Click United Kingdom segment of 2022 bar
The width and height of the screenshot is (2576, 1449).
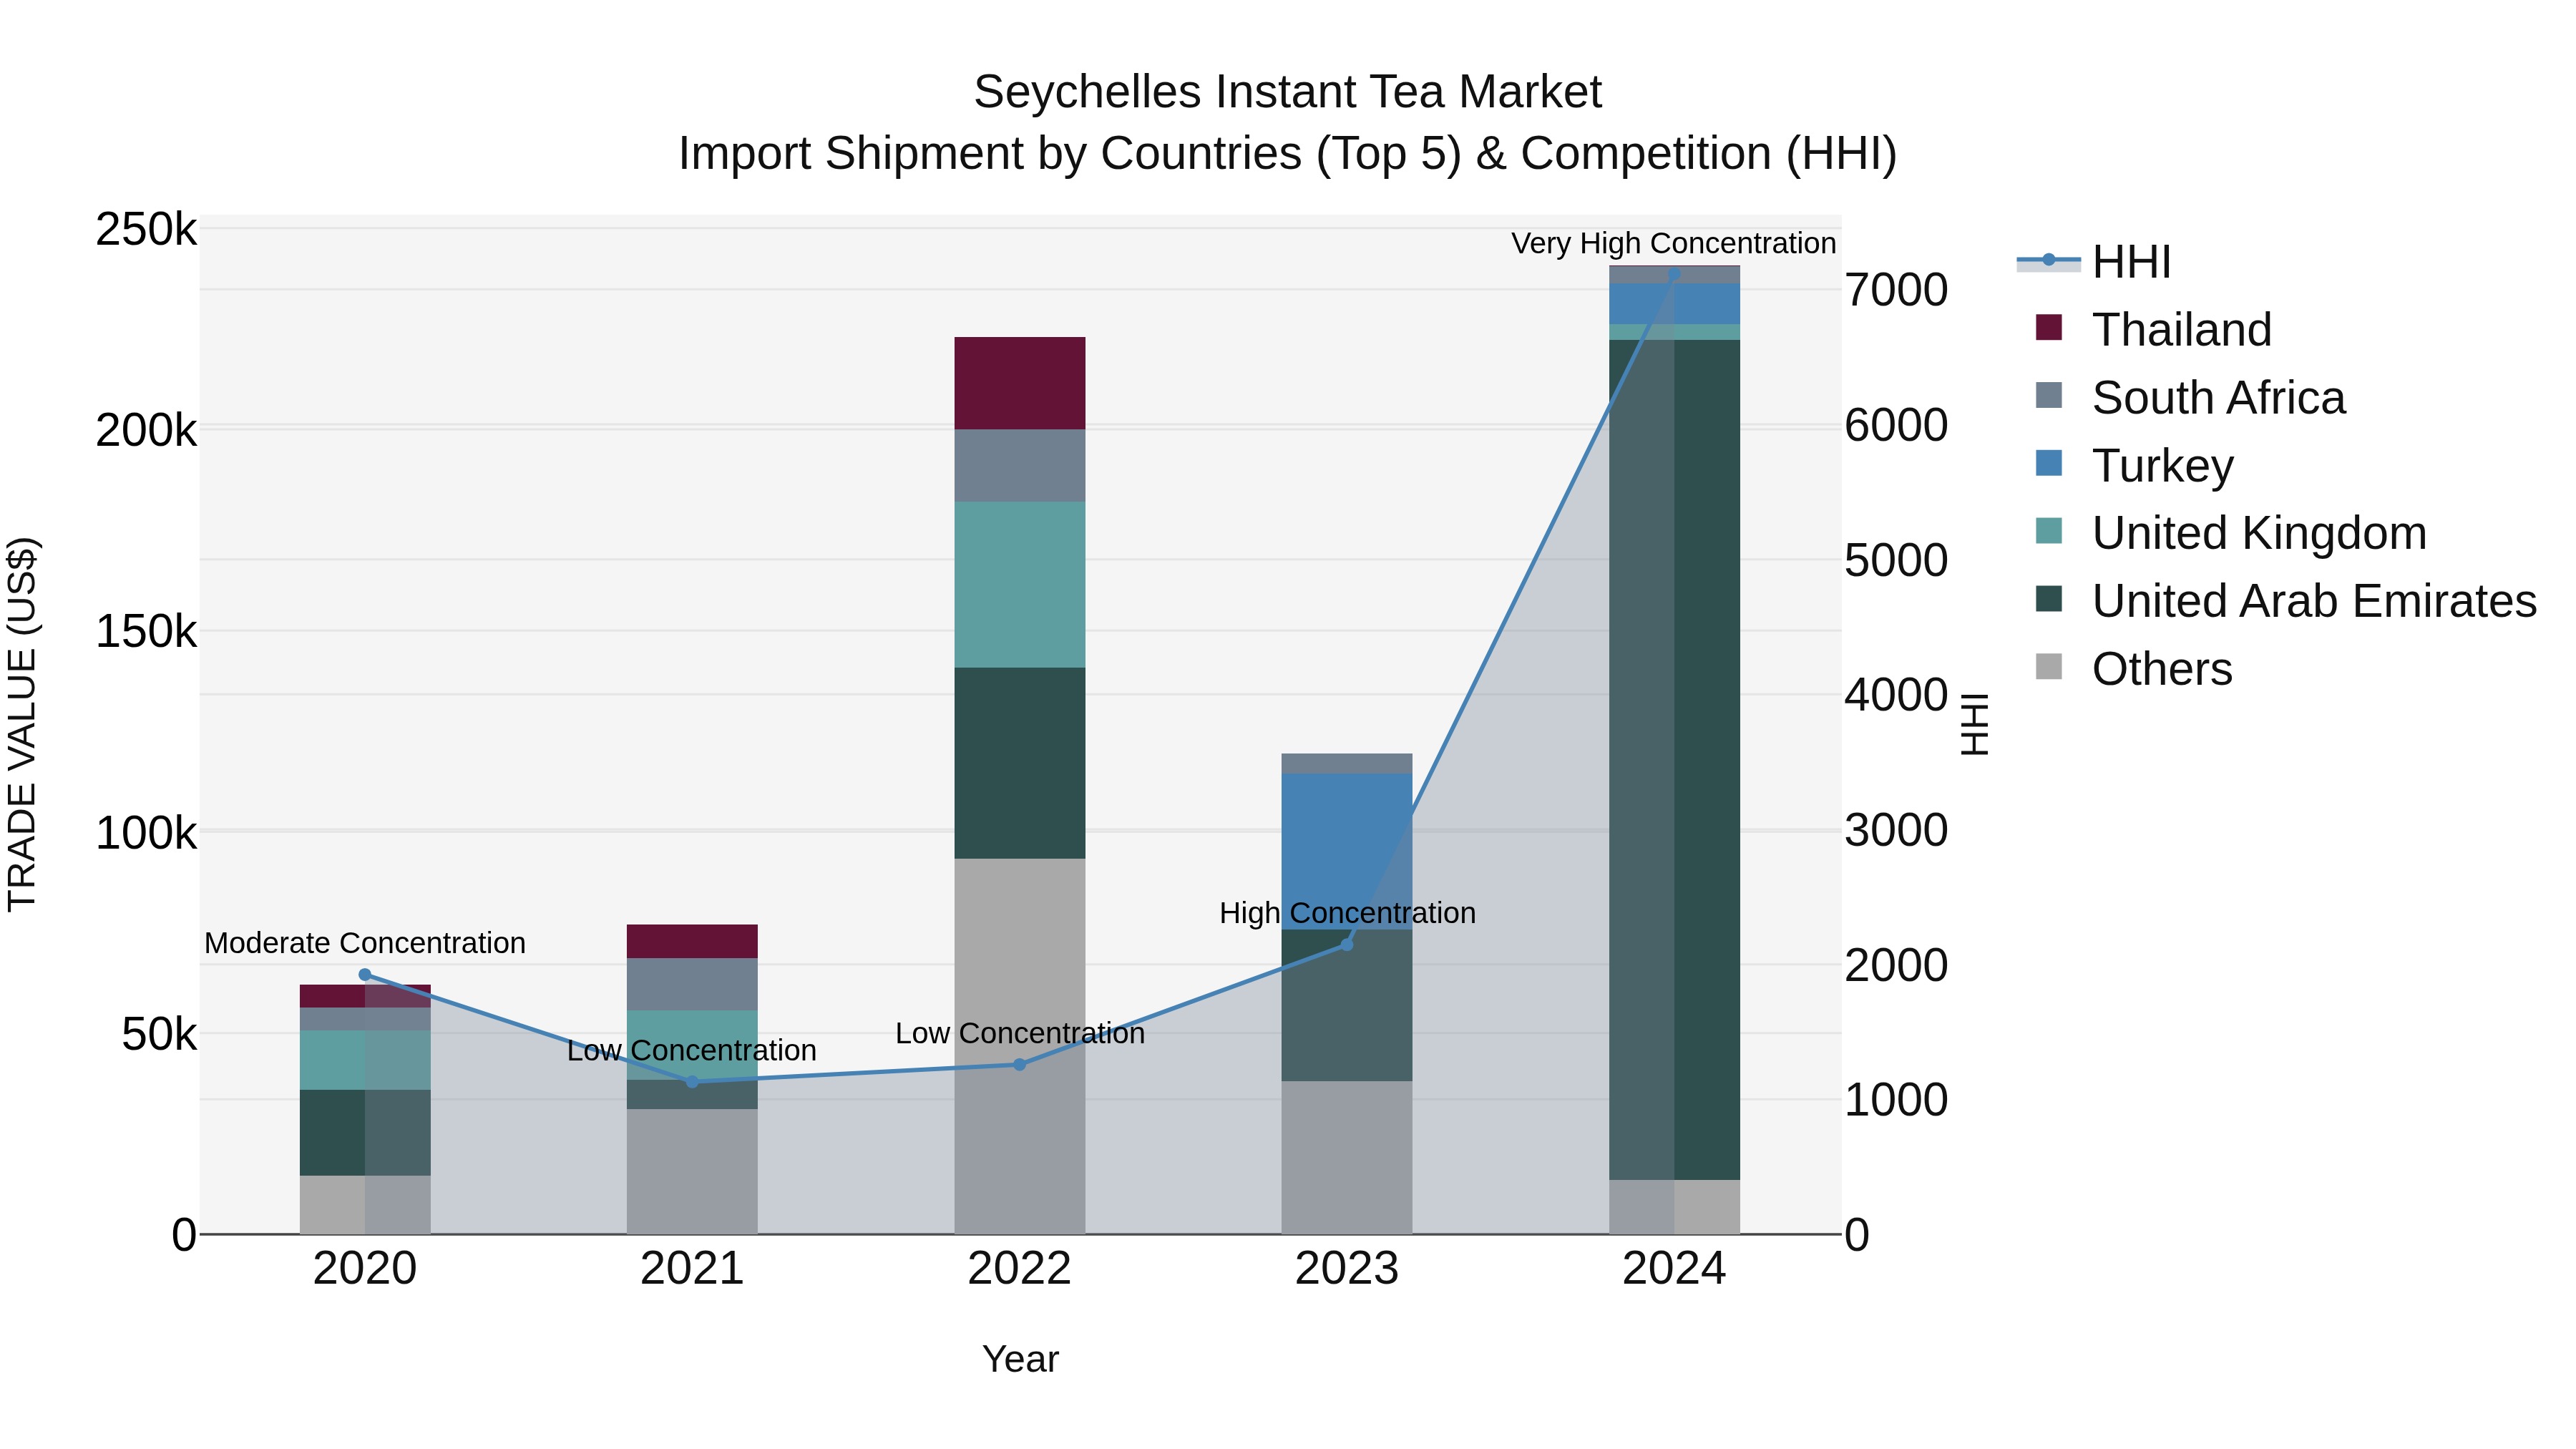[x=1019, y=585]
